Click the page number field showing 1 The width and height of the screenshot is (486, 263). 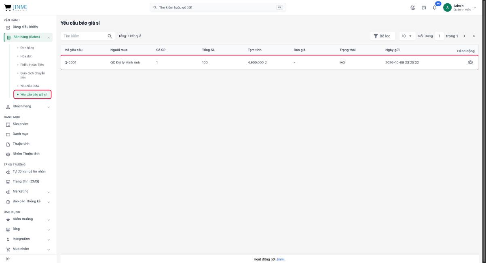[x=439, y=36]
